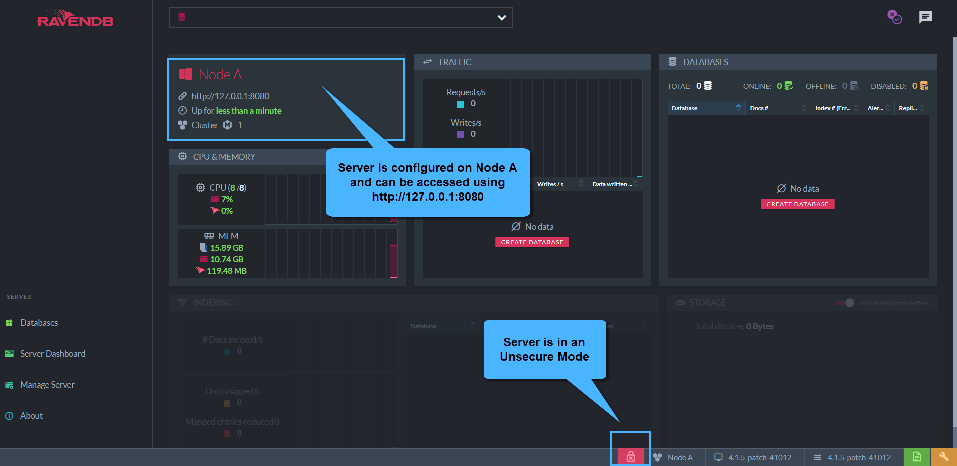Click Create Database in Traffic panel
The width and height of the screenshot is (957, 466).
point(532,242)
